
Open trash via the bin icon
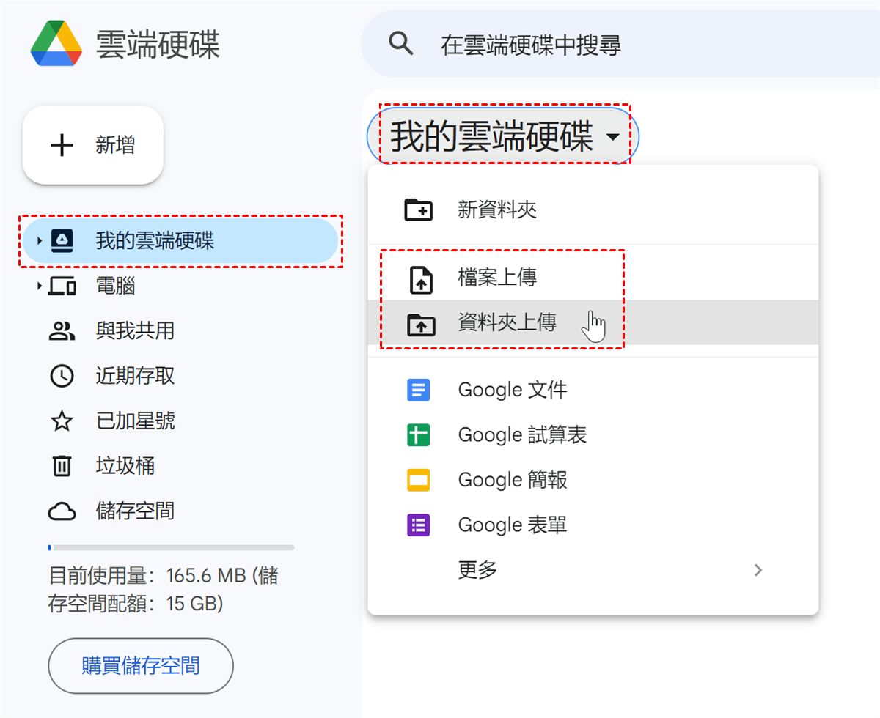click(62, 466)
